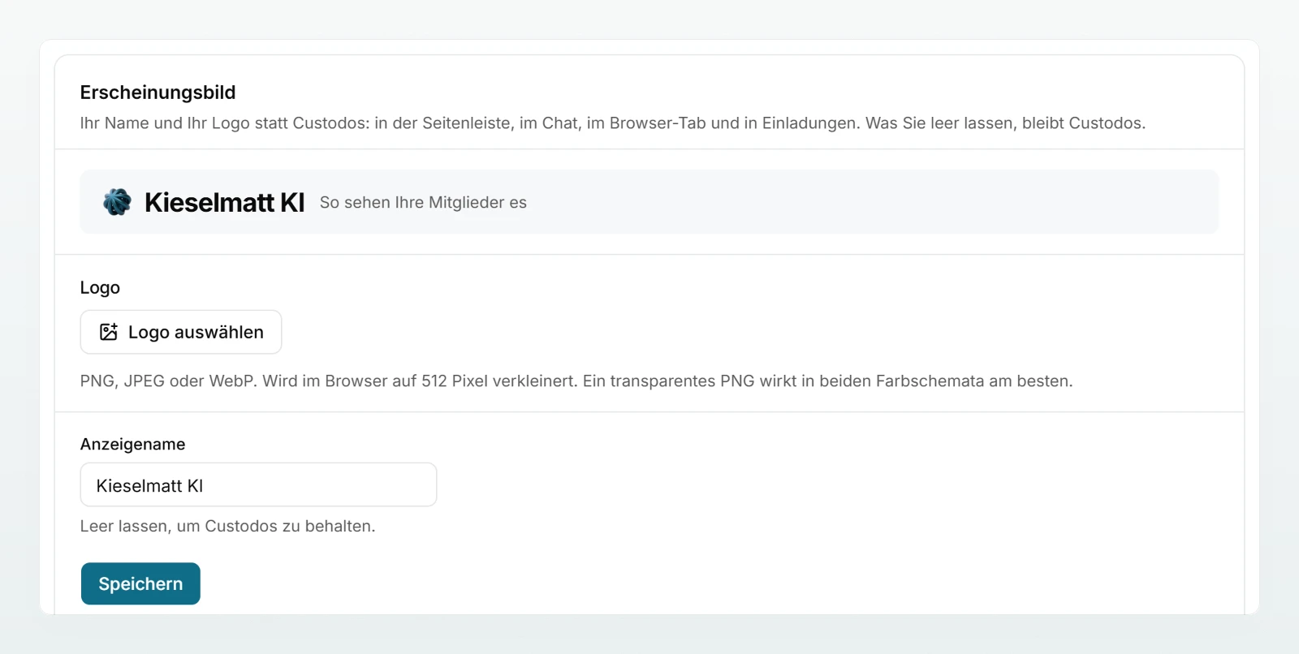The width and height of the screenshot is (1299, 654).
Task: Click the Kieselmatt KI logo icon in preview
Action: tap(117, 202)
